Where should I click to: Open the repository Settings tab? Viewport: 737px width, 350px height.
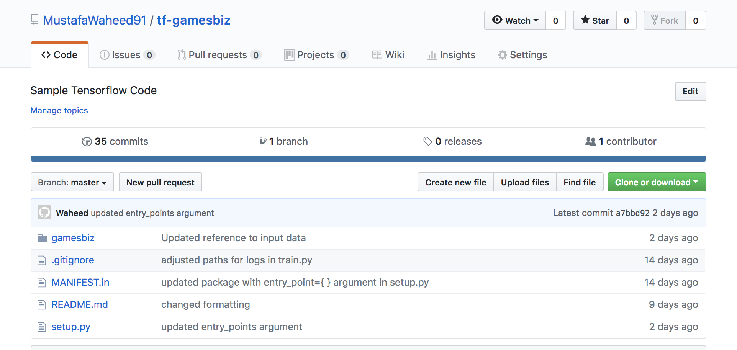(x=522, y=55)
